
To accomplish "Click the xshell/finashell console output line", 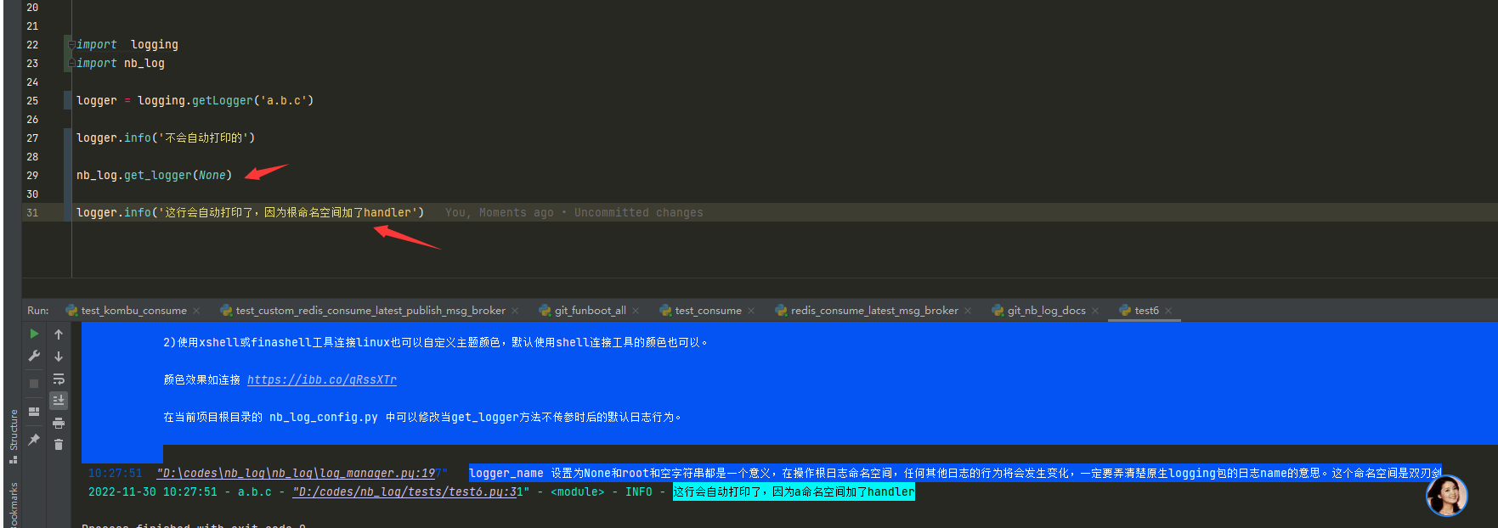I will pyautogui.click(x=436, y=342).
